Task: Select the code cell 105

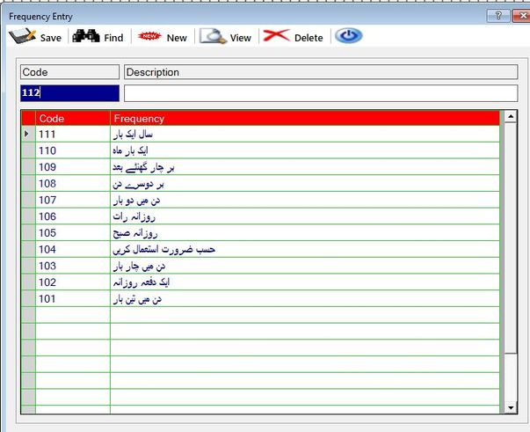Action: pos(73,233)
